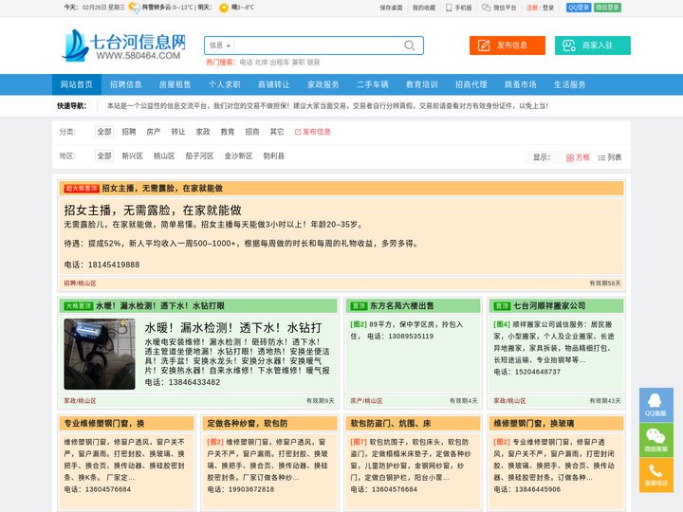Image resolution: width=683 pixels, height=512 pixels.
Task: Switch display to 方框 grid view
Action: [x=578, y=157]
